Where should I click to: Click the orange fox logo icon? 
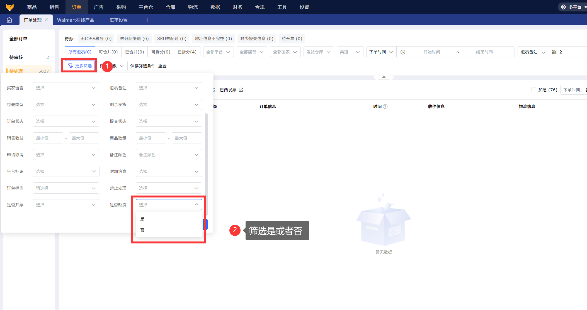(x=10, y=7)
